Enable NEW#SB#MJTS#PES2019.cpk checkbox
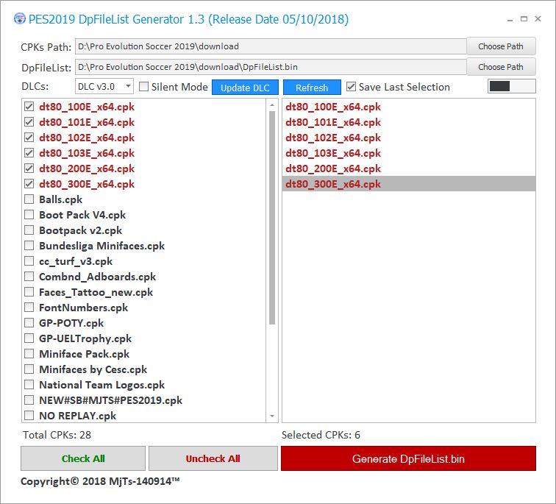Screen dimensions: 556x504 pyautogui.click(x=29, y=400)
